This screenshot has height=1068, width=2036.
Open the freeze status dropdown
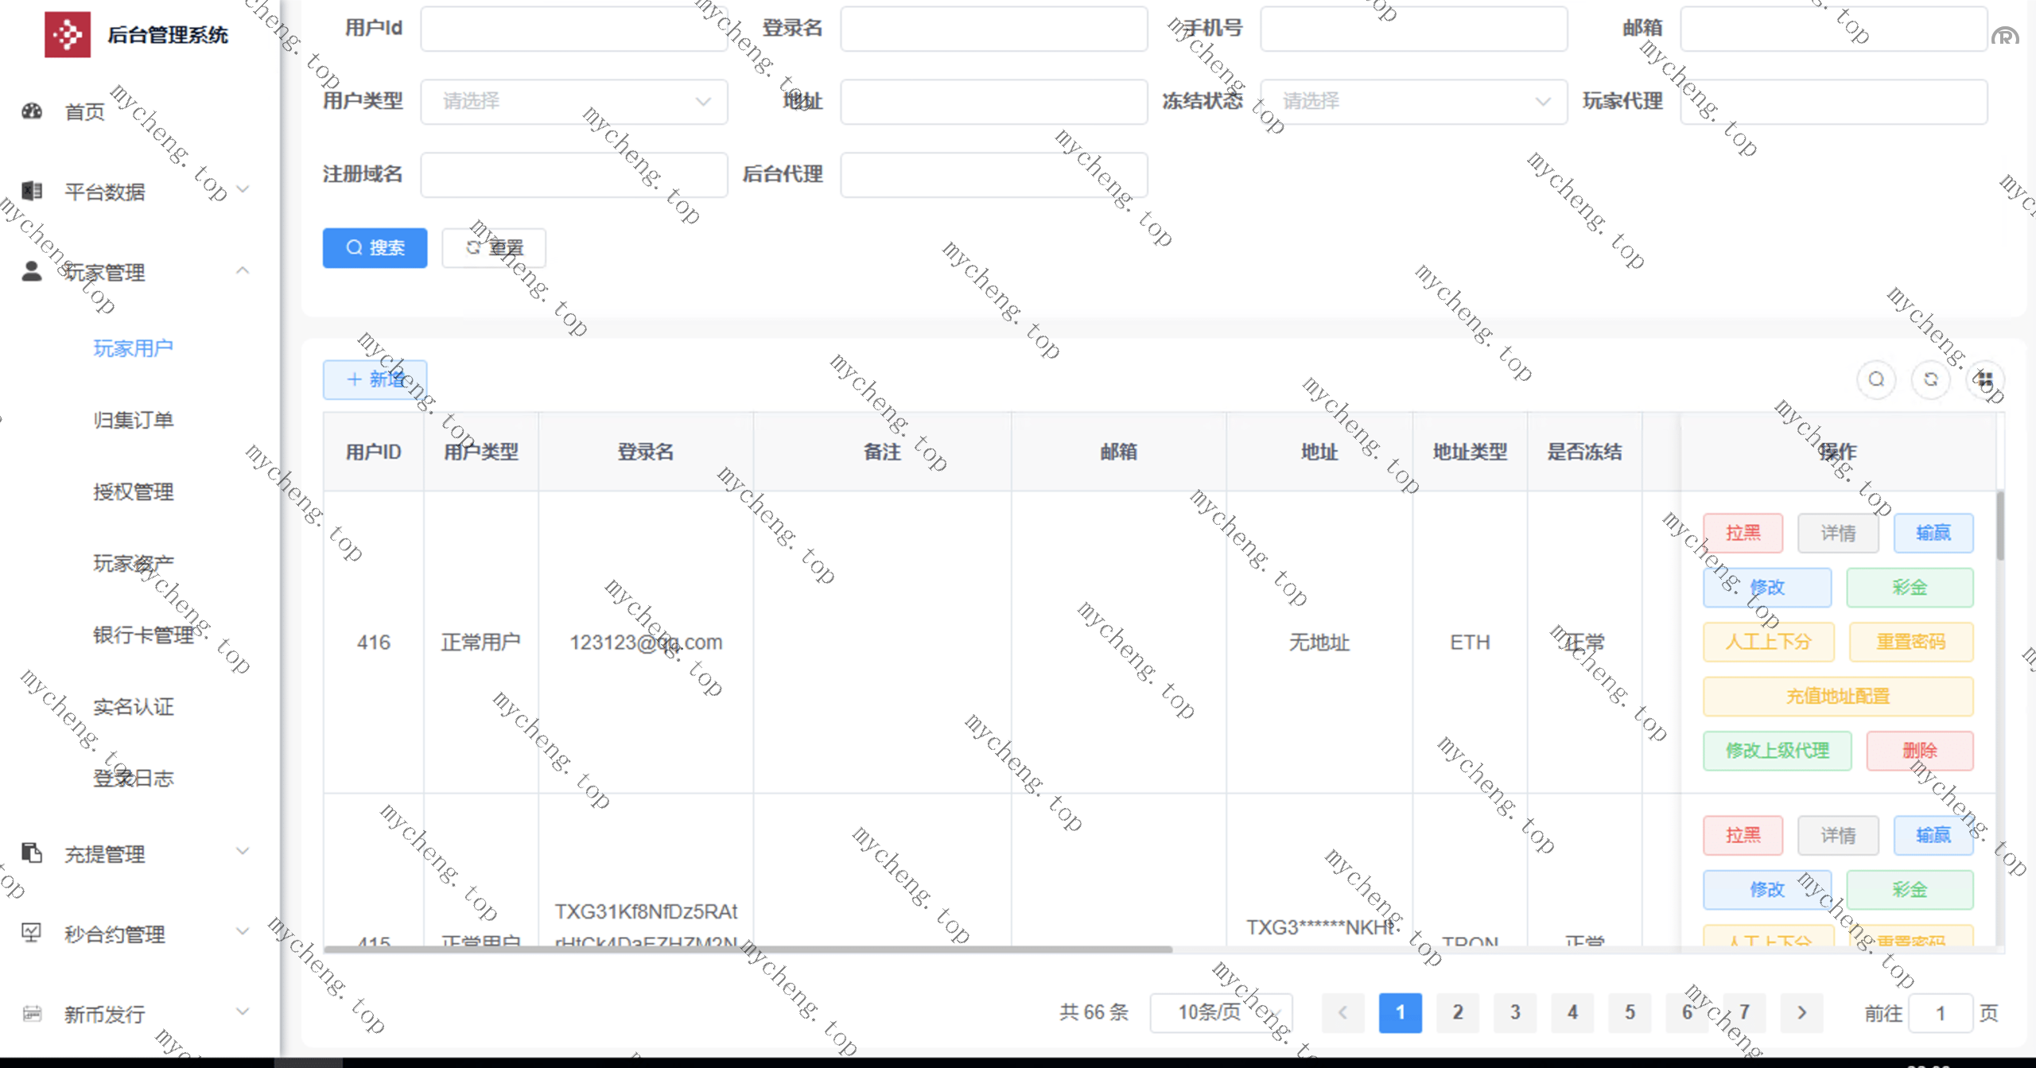click(1413, 102)
